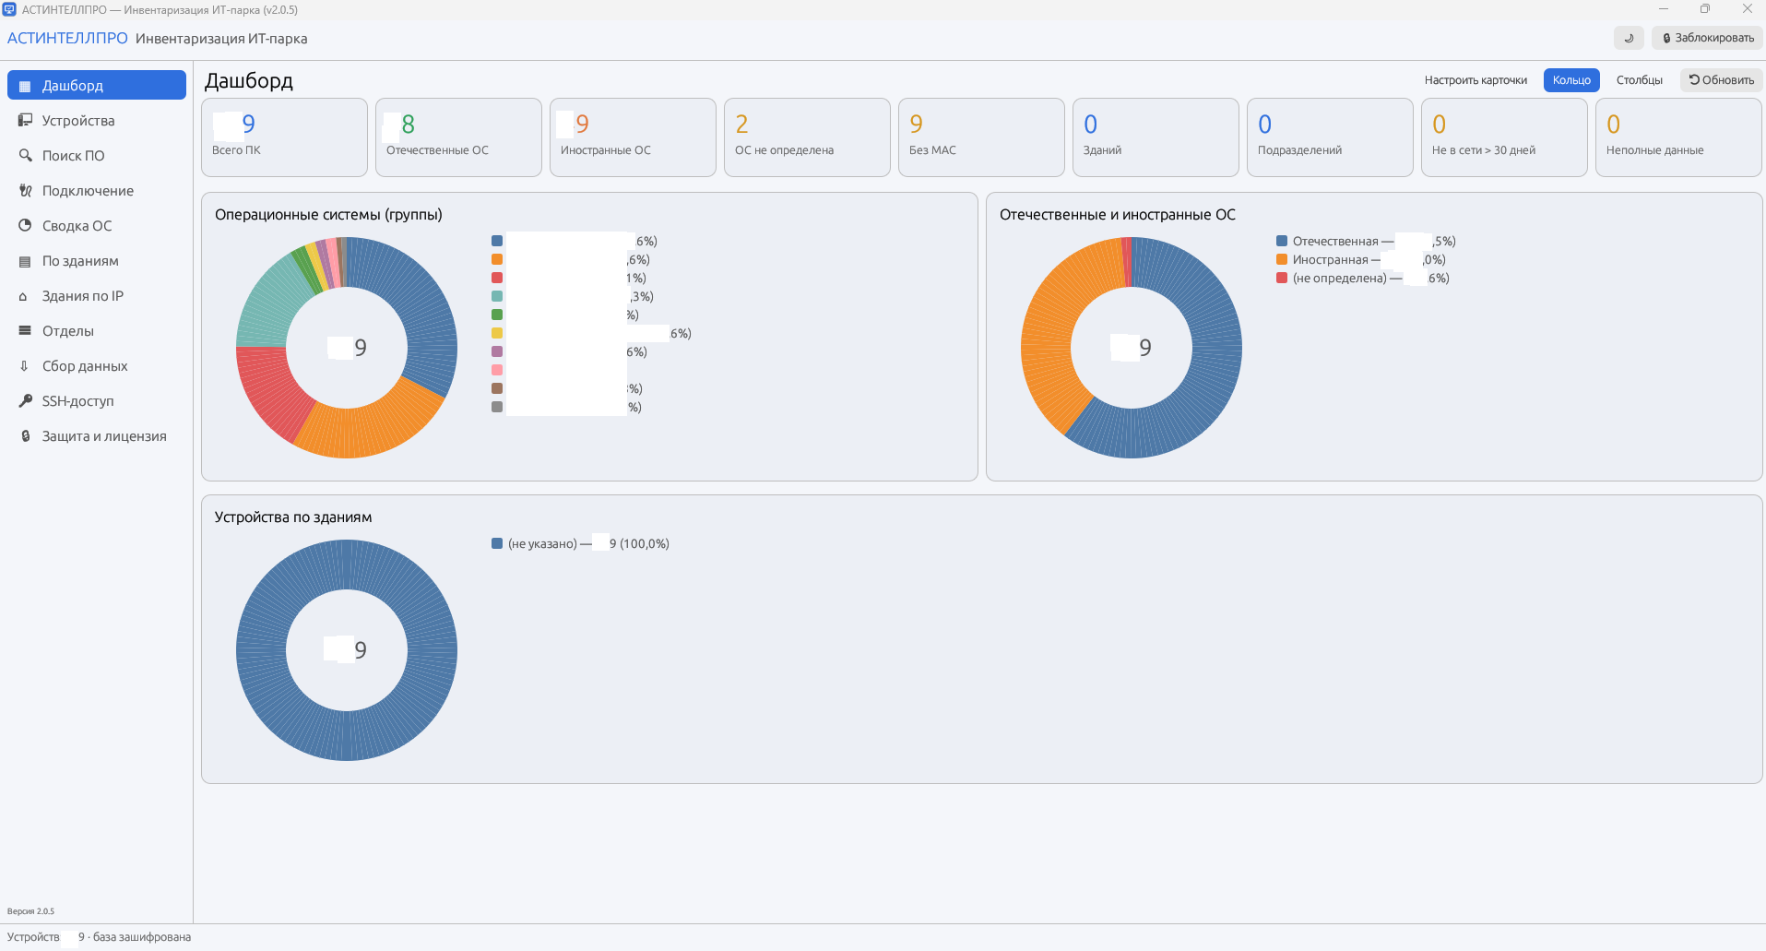Open the Подразделений card
1766x951 pixels.
pyautogui.click(x=1330, y=137)
